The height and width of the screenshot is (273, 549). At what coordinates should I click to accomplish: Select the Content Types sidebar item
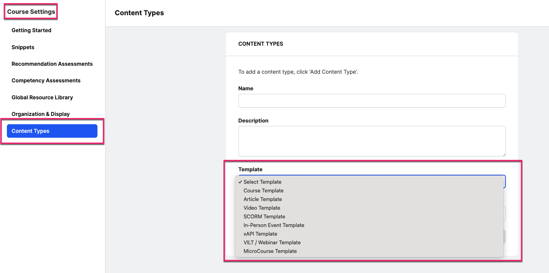coord(52,131)
